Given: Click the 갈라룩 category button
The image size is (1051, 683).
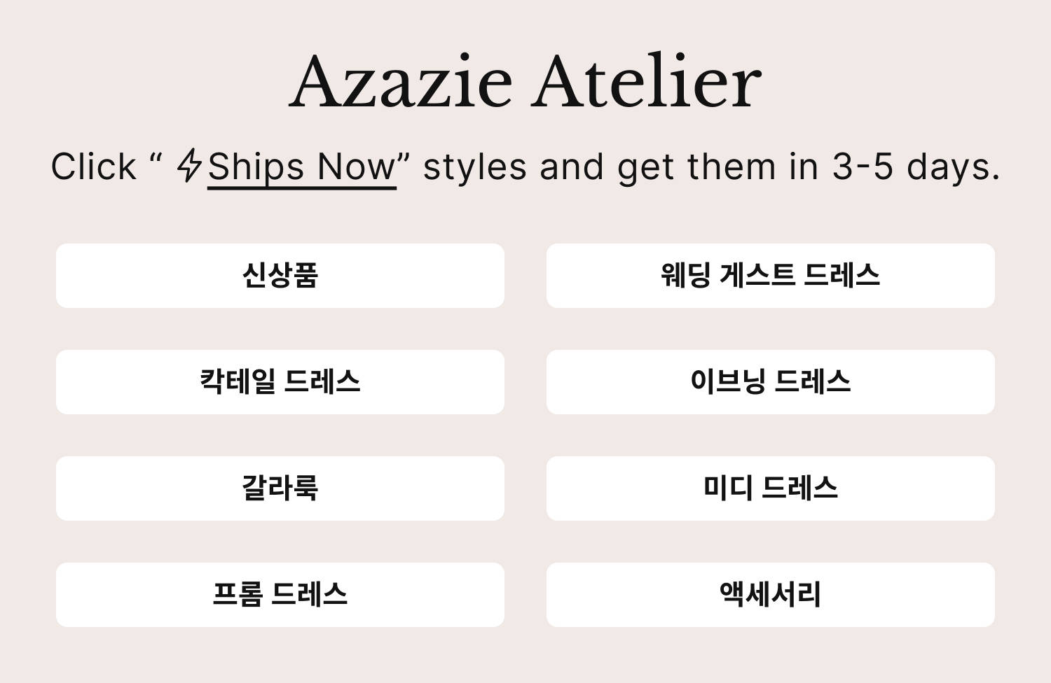Looking at the screenshot, I should coord(280,488).
